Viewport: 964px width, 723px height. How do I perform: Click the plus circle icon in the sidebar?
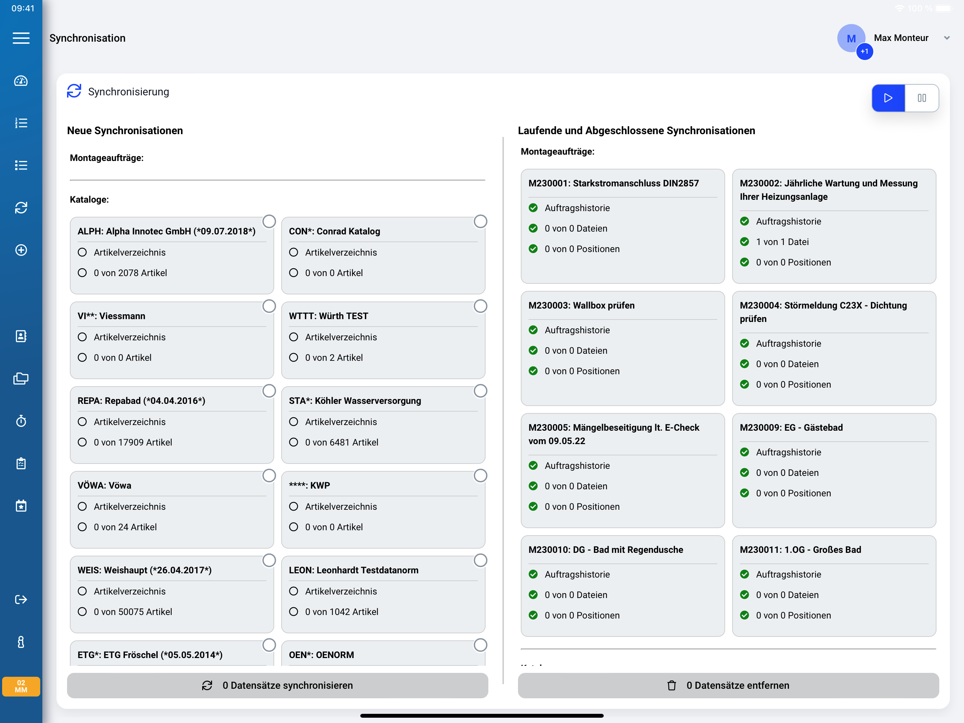point(21,250)
